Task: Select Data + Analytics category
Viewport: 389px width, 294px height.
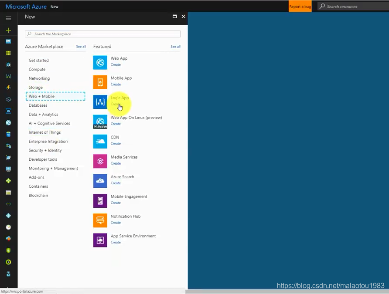Action: pyautogui.click(x=44, y=114)
